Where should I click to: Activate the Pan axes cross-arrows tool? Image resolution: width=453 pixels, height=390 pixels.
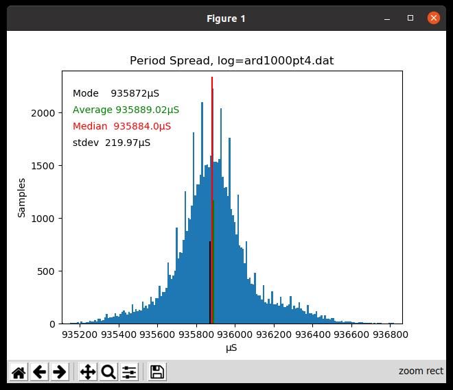click(88, 371)
